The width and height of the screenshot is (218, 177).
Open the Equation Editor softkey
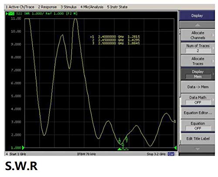(198, 113)
